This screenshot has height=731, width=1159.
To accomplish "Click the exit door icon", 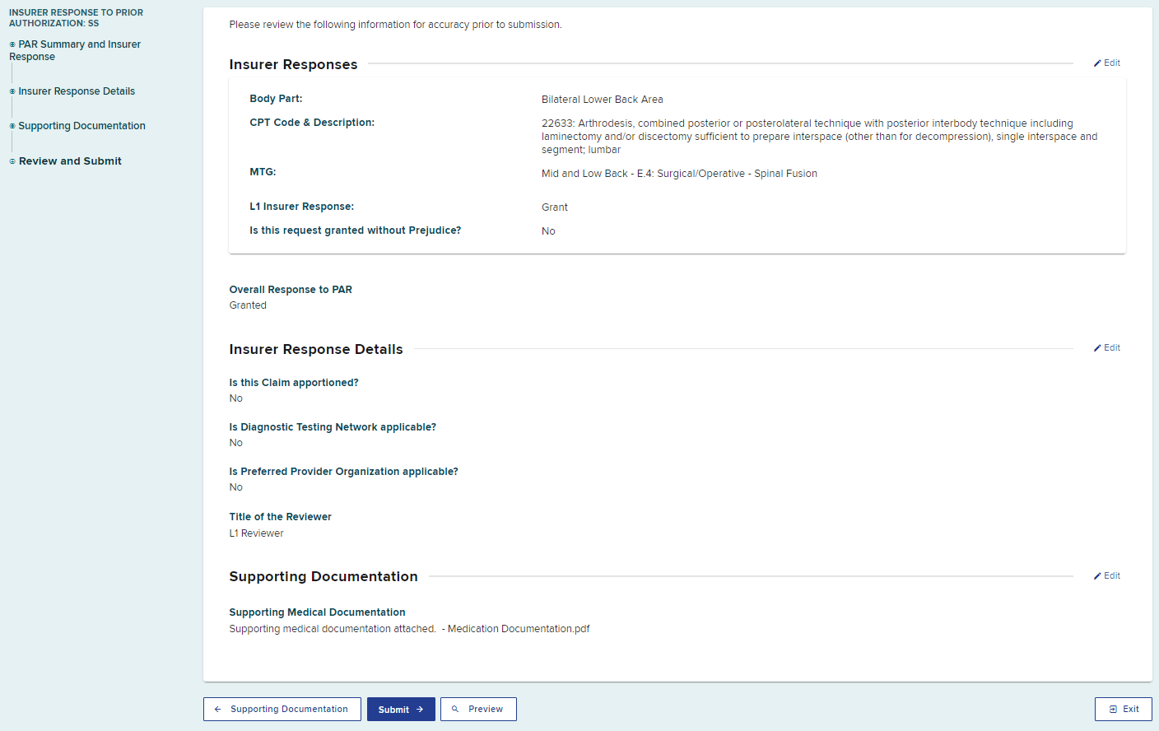I will [x=1113, y=709].
